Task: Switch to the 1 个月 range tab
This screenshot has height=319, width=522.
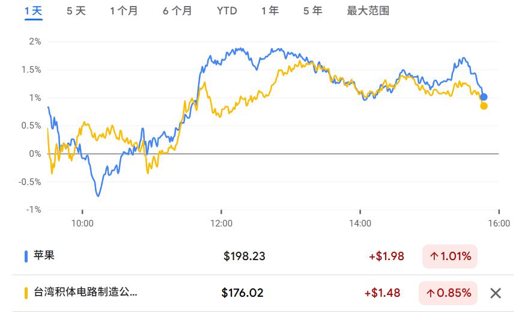Action: (124, 11)
